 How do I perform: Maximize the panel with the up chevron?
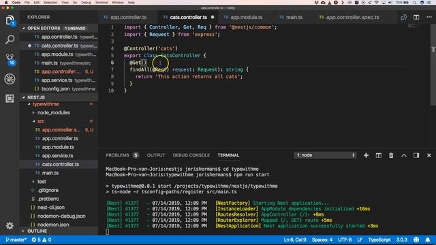[404, 155]
